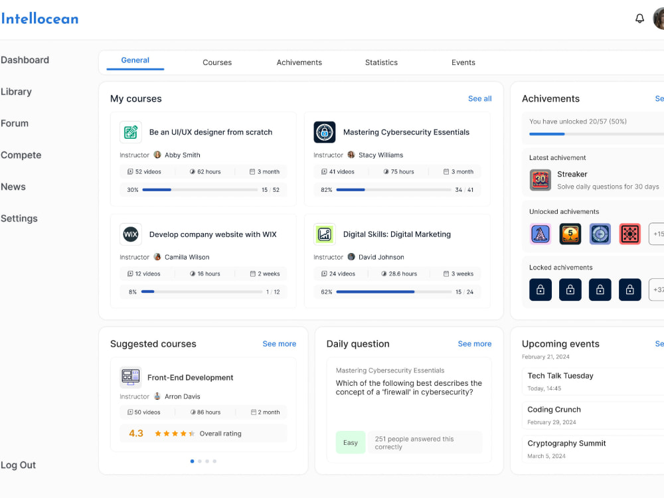Click Camilla Wilson's instructor avatar
This screenshot has height=498, width=664.
pyautogui.click(x=157, y=256)
